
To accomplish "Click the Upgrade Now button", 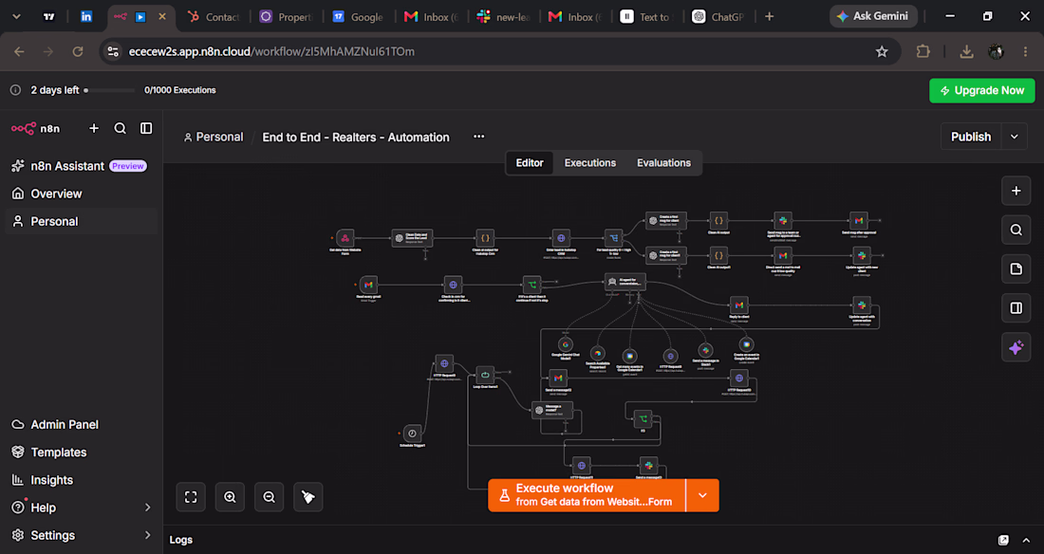I will (x=982, y=90).
